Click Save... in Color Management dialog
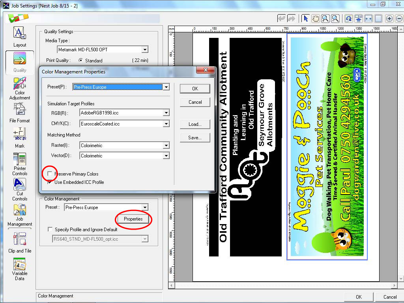This screenshot has width=404, height=303. point(195,138)
